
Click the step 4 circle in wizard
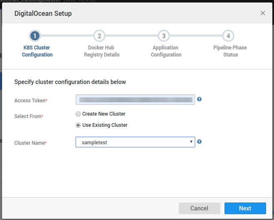point(228,36)
